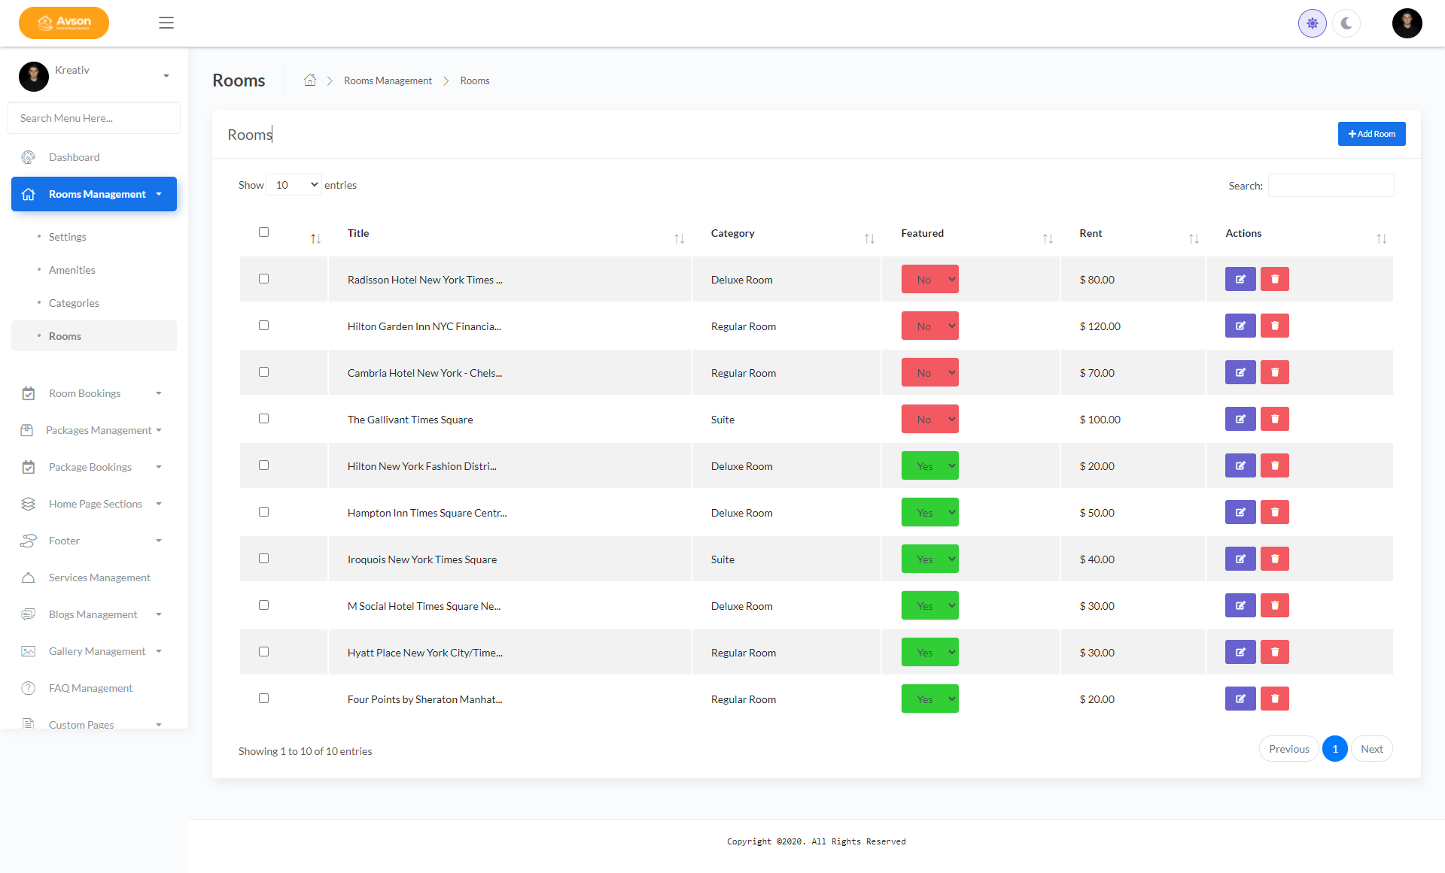Tick checkbox for Hilton Garden Inn row
Viewport: 1445px width, 873px height.
click(x=263, y=326)
